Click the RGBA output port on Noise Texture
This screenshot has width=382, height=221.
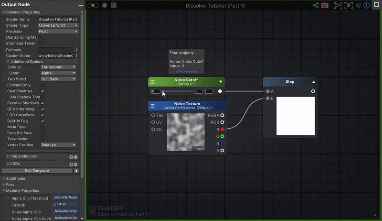(222, 115)
